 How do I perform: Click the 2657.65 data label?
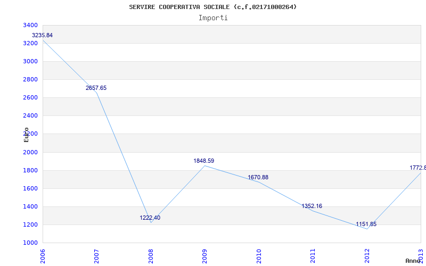pyautogui.click(x=96, y=88)
